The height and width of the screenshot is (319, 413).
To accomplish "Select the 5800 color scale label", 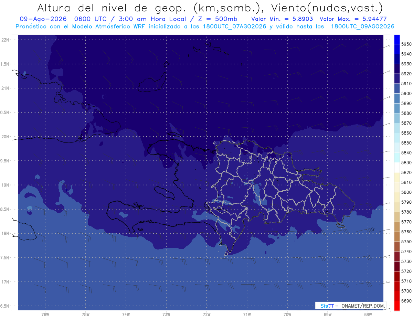I will click(406, 192).
